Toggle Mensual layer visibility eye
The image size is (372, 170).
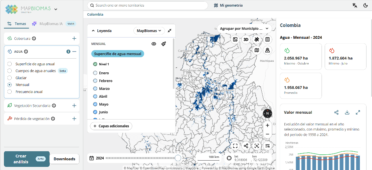(154, 44)
